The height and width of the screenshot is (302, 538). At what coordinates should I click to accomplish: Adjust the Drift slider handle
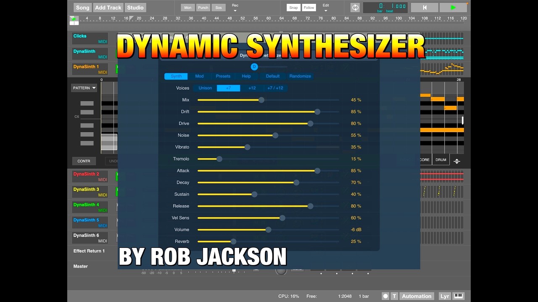click(x=317, y=112)
